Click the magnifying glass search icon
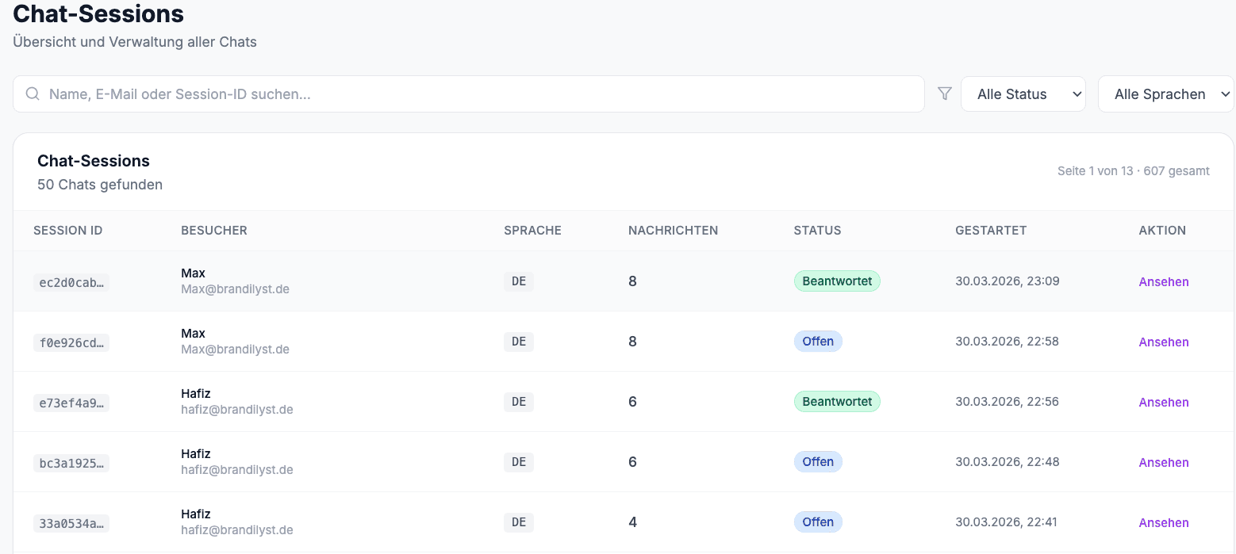Viewport: 1236px width, 554px height. [x=32, y=93]
